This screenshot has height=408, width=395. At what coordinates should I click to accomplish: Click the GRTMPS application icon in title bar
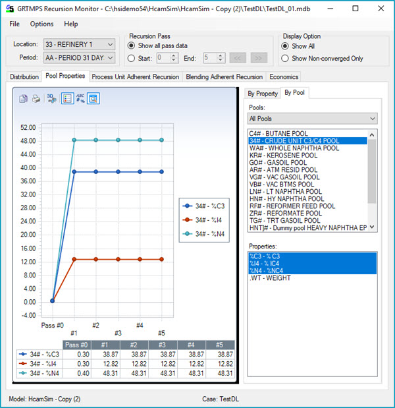click(11, 9)
